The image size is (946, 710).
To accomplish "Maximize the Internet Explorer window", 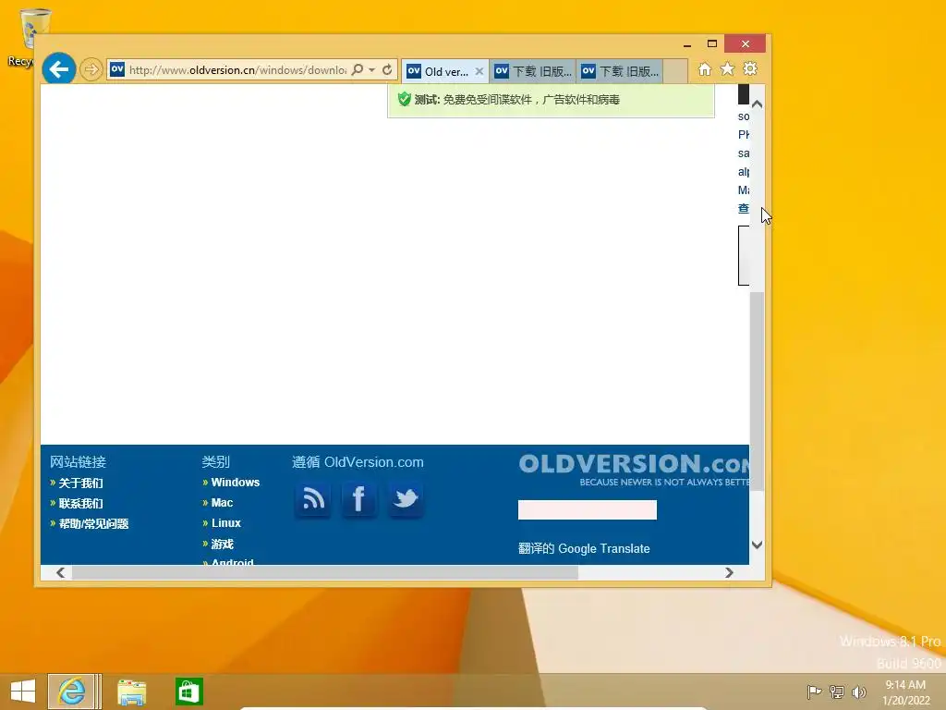I will click(x=712, y=44).
